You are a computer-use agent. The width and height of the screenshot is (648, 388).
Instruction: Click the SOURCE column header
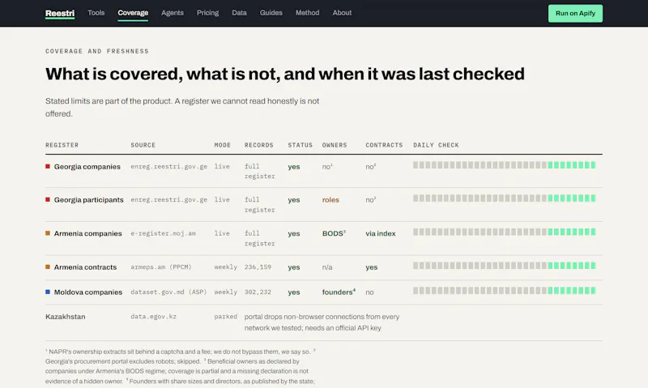(143, 145)
